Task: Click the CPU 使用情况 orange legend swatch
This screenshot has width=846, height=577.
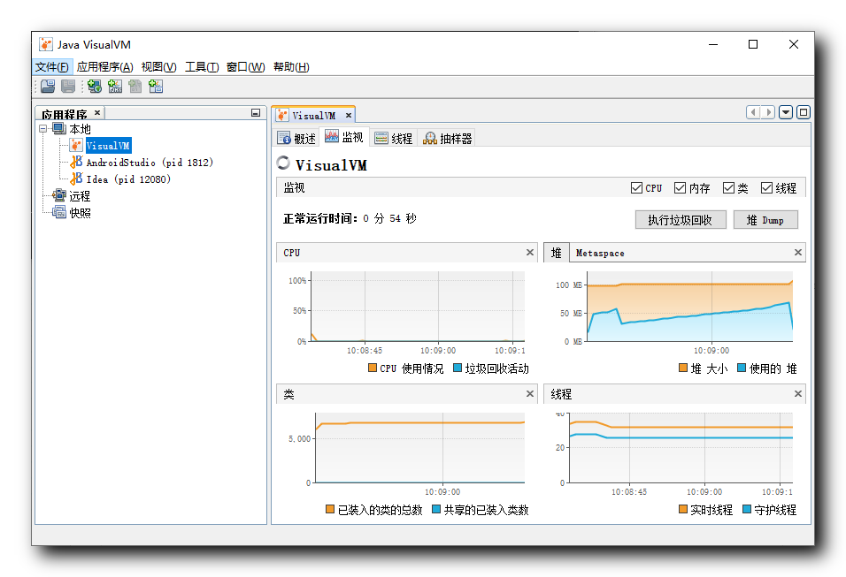Action: click(373, 368)
